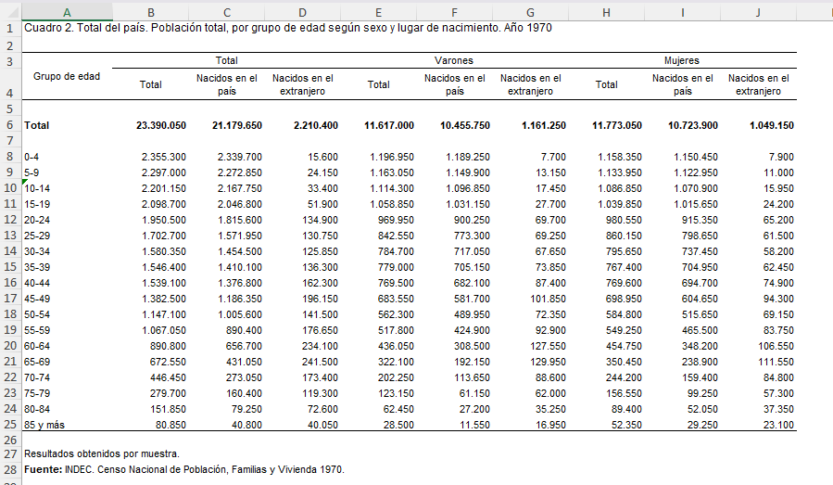Select the column E header

pyautogui.click(x=378, y=11)
